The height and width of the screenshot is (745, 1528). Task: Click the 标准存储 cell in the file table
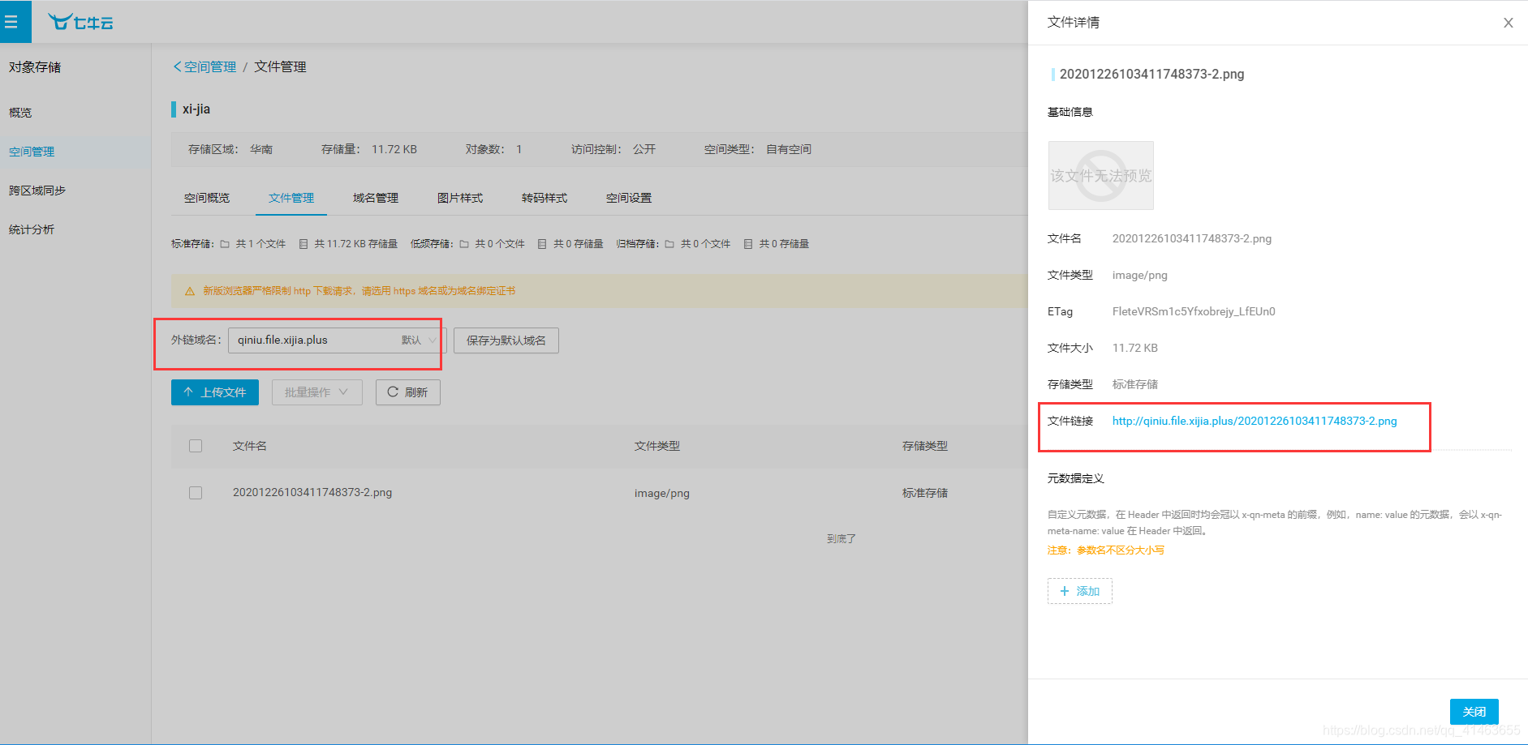click(925, 493)
